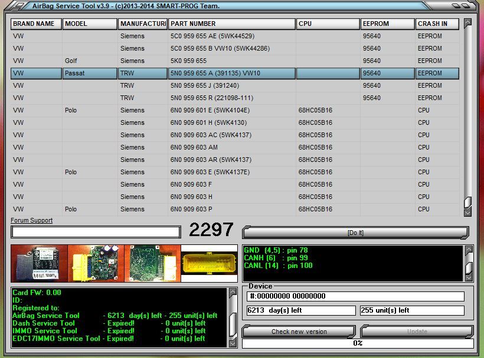Open the green PCB underside photo thumbnail

(152, 264)
